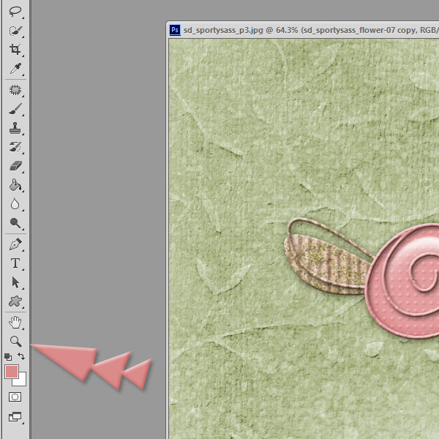Select the Crop tool

tap(15, 49)
